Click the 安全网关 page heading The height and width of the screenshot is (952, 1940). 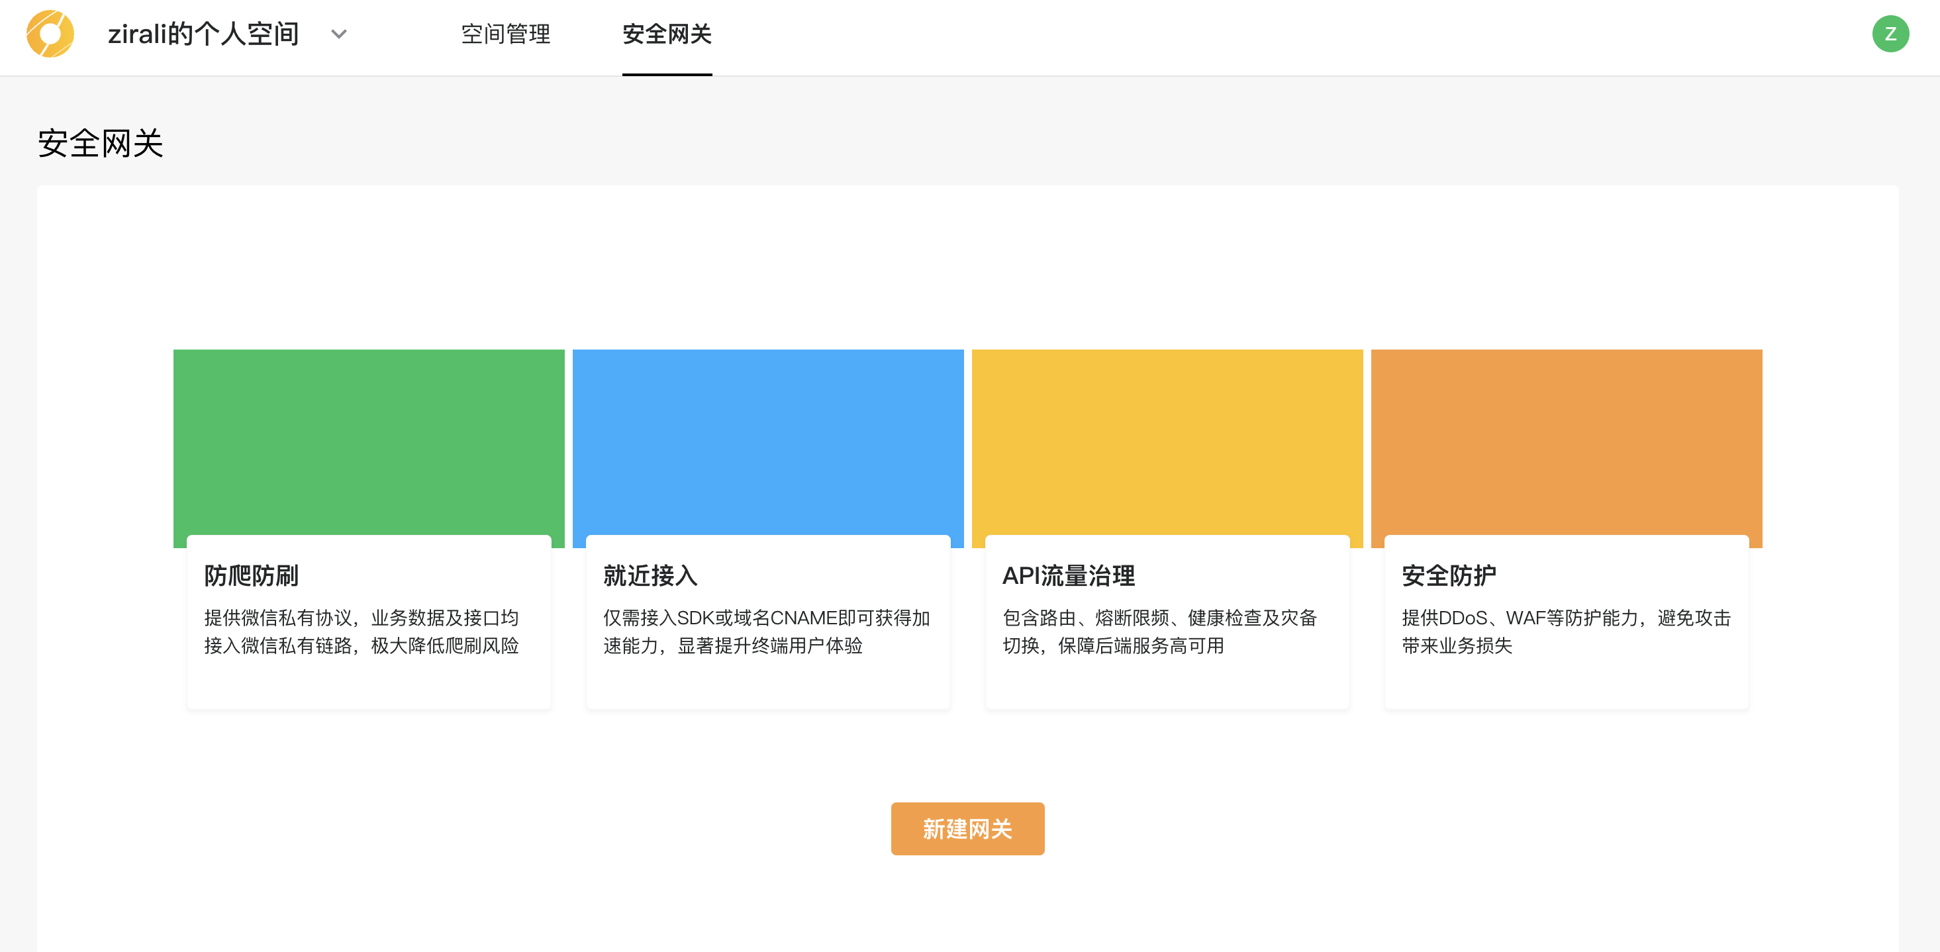pos(100,143)
